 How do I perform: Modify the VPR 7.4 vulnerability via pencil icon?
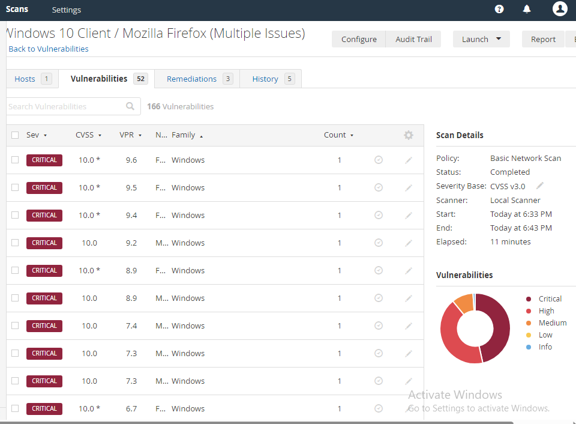pos(409,326)
